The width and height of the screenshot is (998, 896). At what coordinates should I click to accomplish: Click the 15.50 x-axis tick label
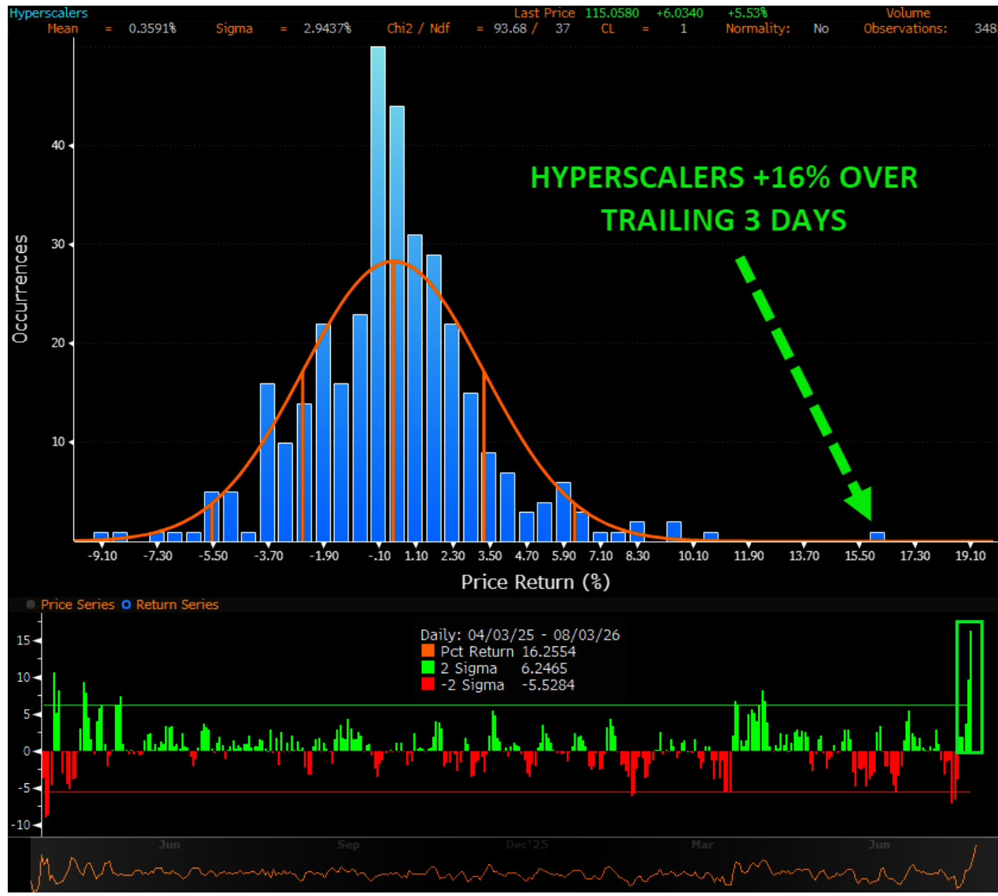click(860, 556)
